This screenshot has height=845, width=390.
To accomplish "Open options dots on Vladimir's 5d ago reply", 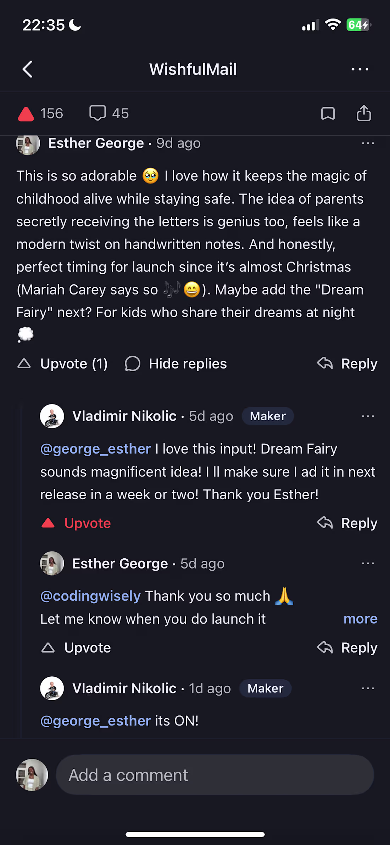I will tap(368, 416).
